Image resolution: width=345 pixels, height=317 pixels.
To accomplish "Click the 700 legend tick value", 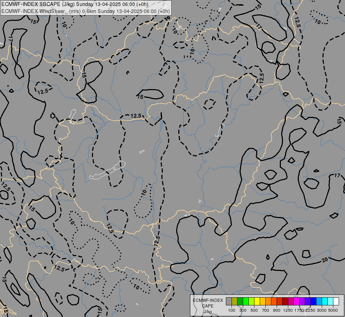I will click(266, 310).
